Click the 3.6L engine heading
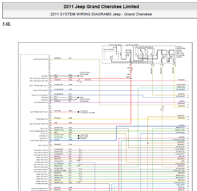The image size is (197, 191). [x=7, y=24]
